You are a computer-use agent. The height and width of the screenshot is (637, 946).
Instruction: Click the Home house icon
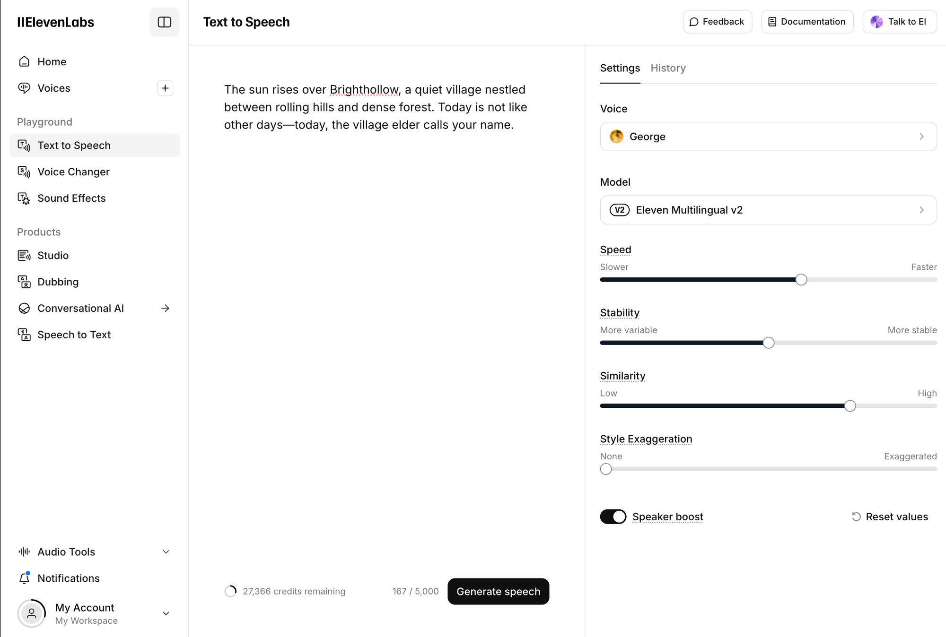pyautogui.click(x=24, y=61)
